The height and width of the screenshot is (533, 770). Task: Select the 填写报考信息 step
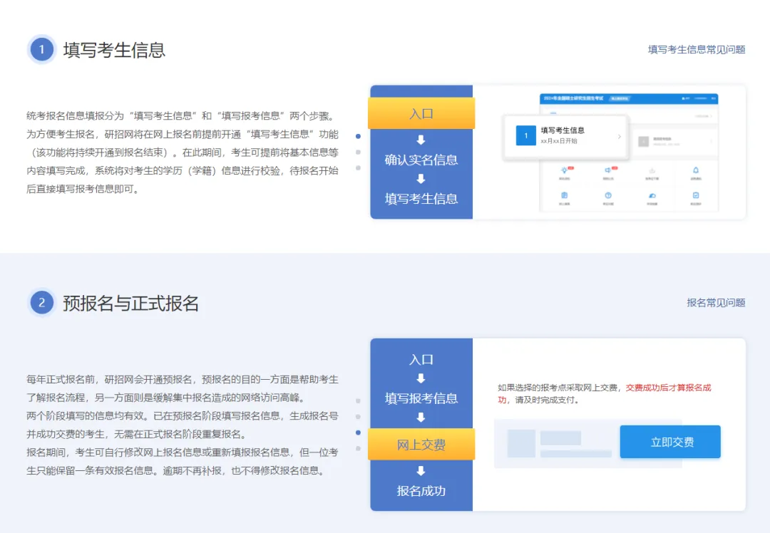(421, 398)
